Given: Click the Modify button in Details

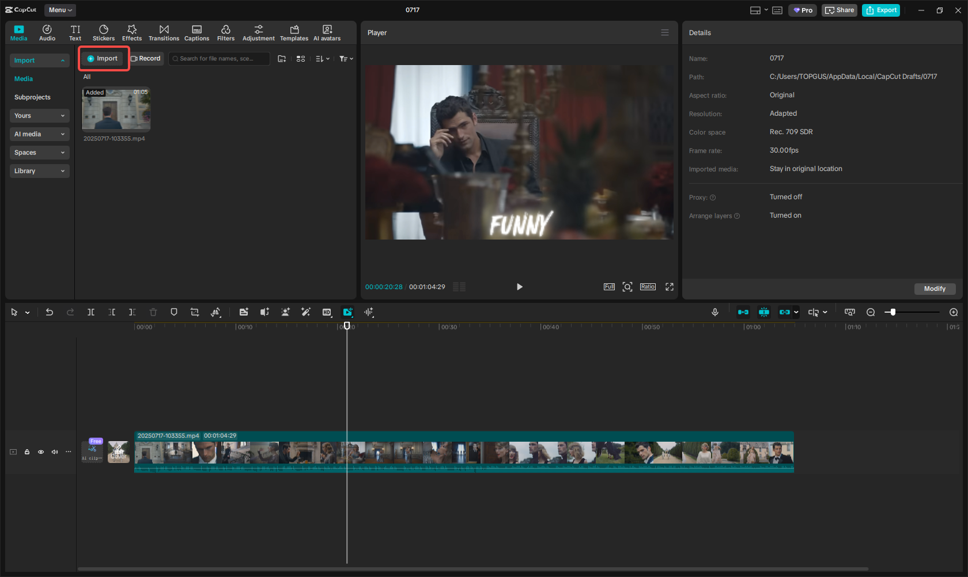Looking at the screenshot, I should point(934,288).
